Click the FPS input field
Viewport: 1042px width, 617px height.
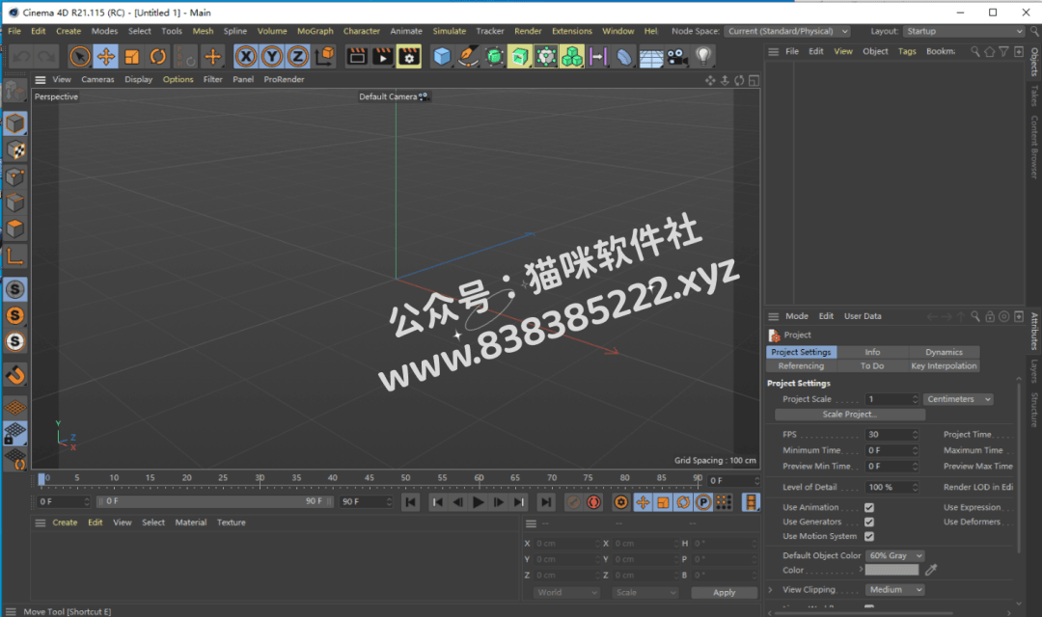[x=891, y=435]
